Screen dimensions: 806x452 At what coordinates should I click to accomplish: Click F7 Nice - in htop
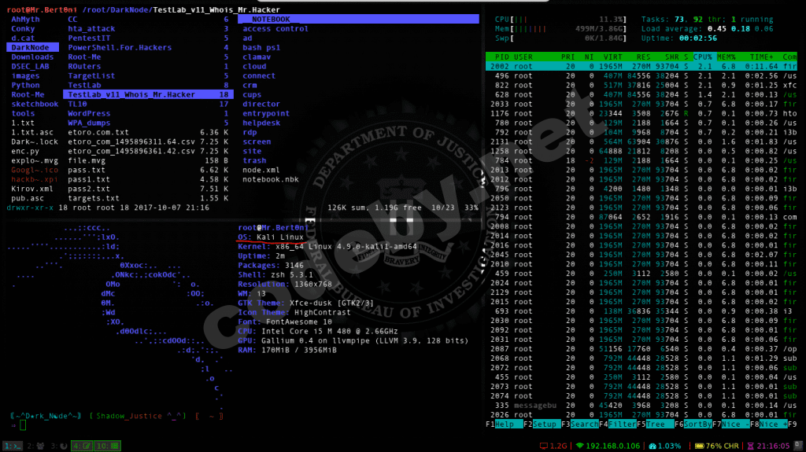[731, 424]
